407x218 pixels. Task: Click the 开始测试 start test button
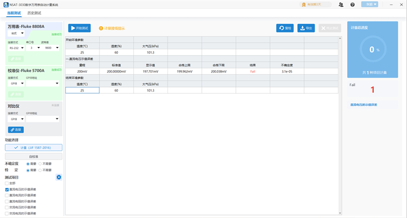tap(80, 28)
